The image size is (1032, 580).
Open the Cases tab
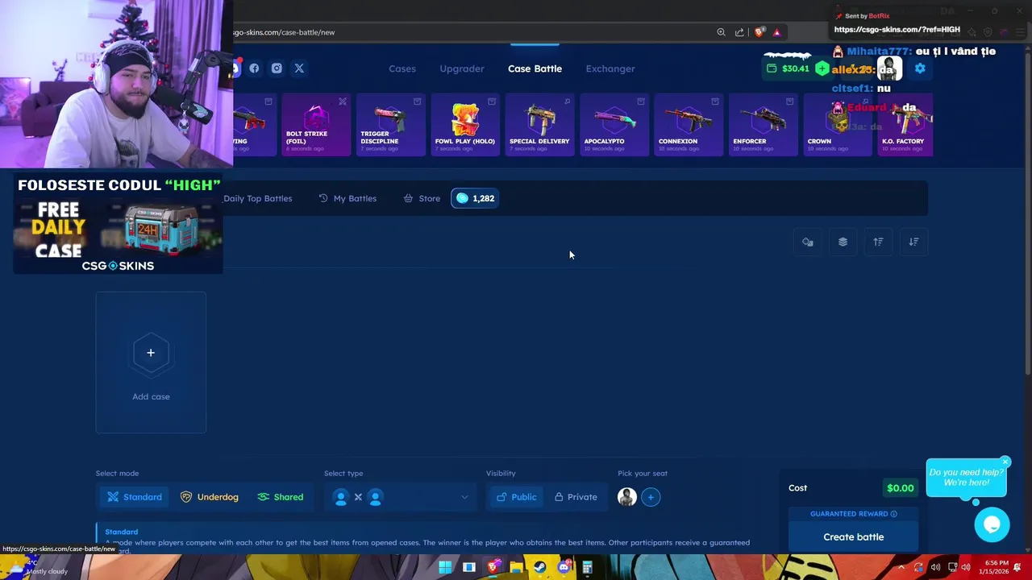[402, 68]
